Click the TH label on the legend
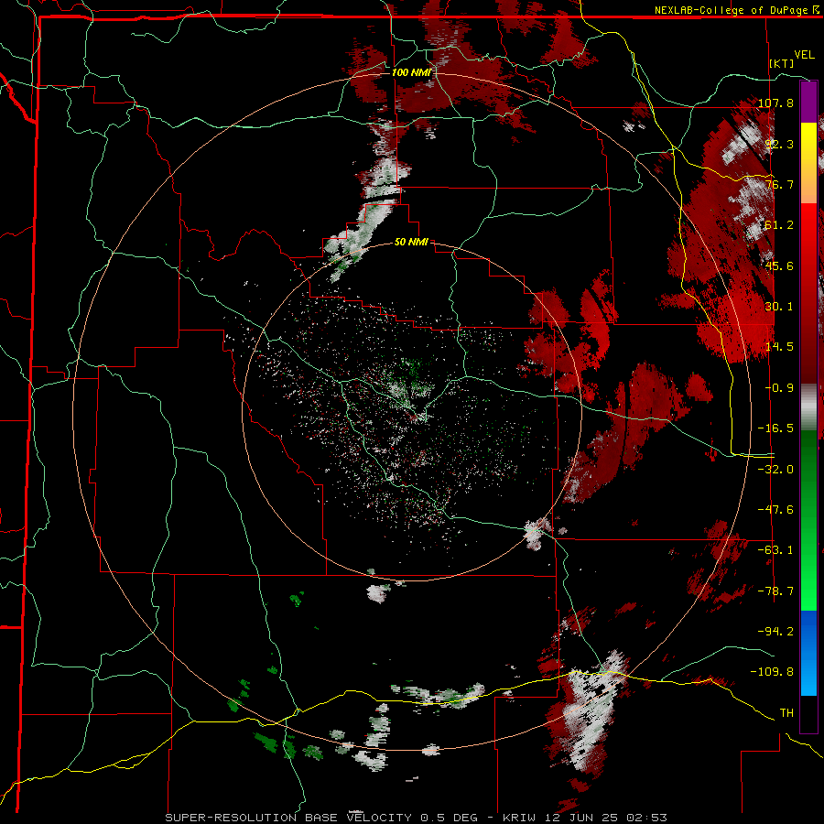This screenshot has width=824, height=824. click(x=786, y=713)
